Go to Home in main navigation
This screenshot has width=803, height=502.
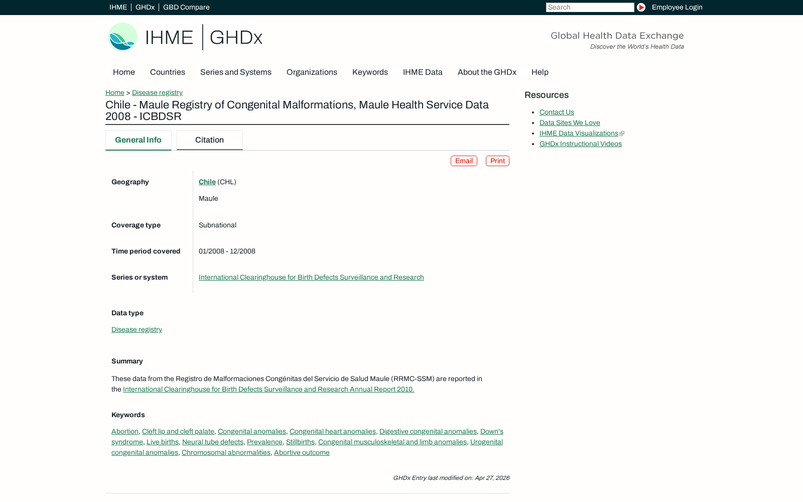[x=124, y=72]
